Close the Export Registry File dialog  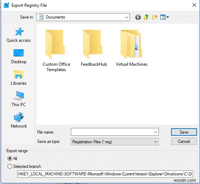pyautogui.click(x=194, y=5)
